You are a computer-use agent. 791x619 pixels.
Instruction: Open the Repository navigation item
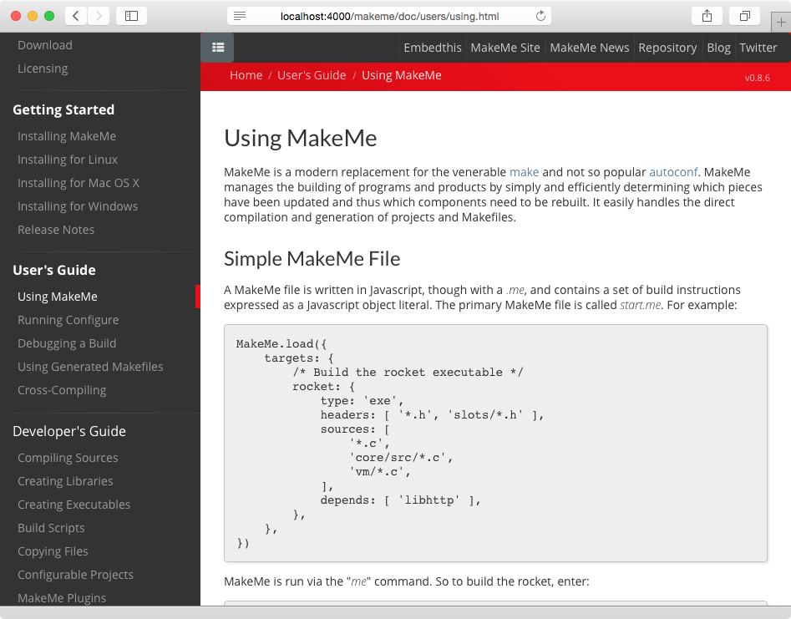pos(667,48)
